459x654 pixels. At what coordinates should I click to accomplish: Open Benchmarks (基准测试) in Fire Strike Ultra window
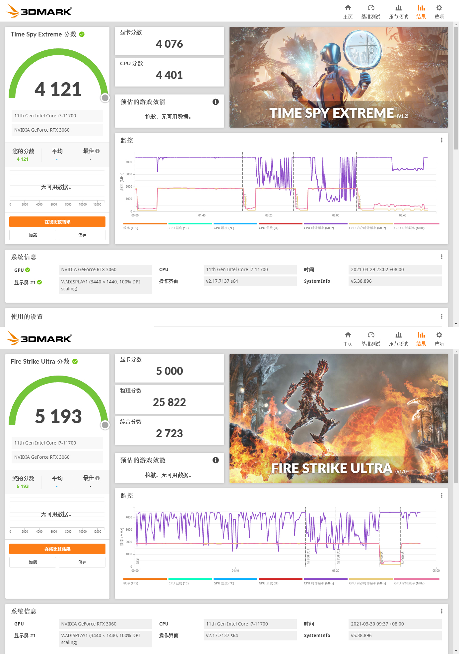[371, 339]
